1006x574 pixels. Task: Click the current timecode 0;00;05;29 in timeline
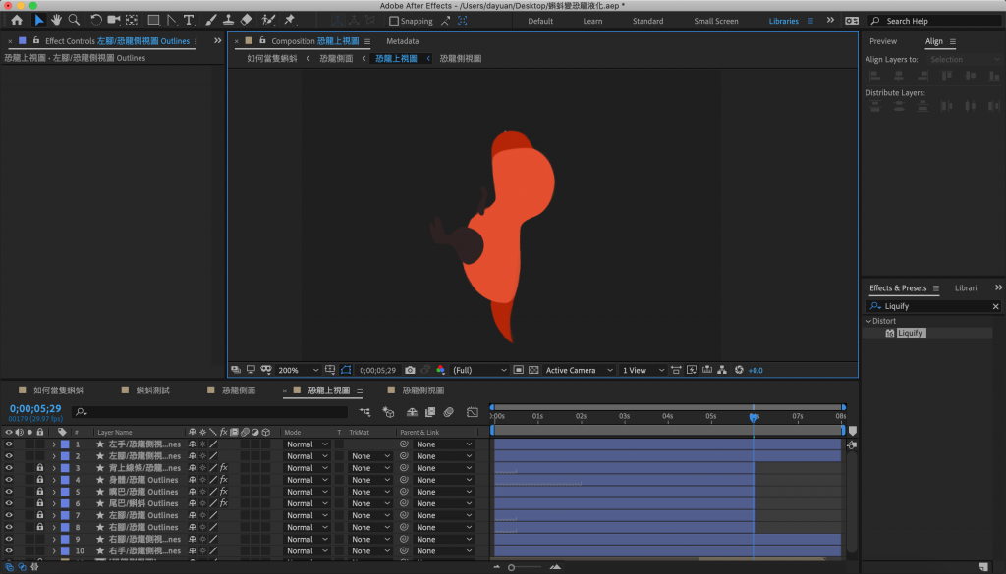35,408
